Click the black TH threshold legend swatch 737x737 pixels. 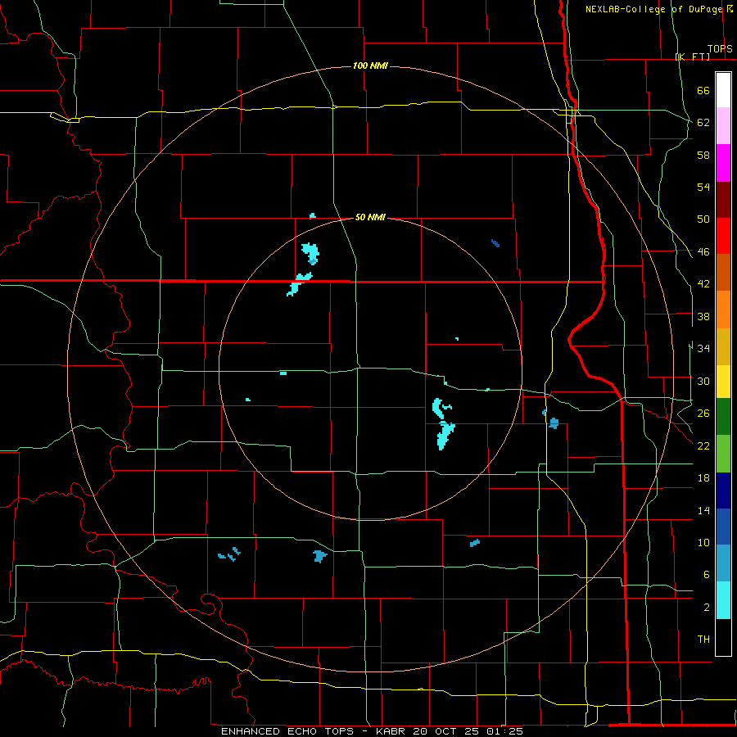pyautogui.click(x=723, y=637)
